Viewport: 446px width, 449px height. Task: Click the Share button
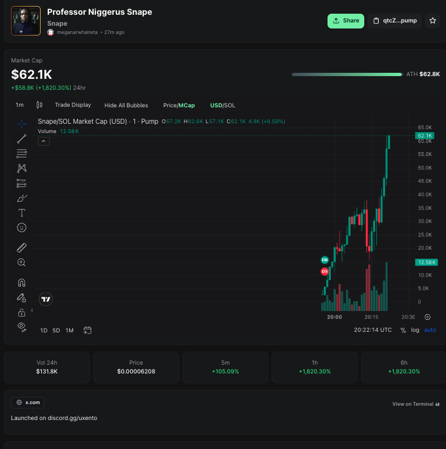coord(346,21)
